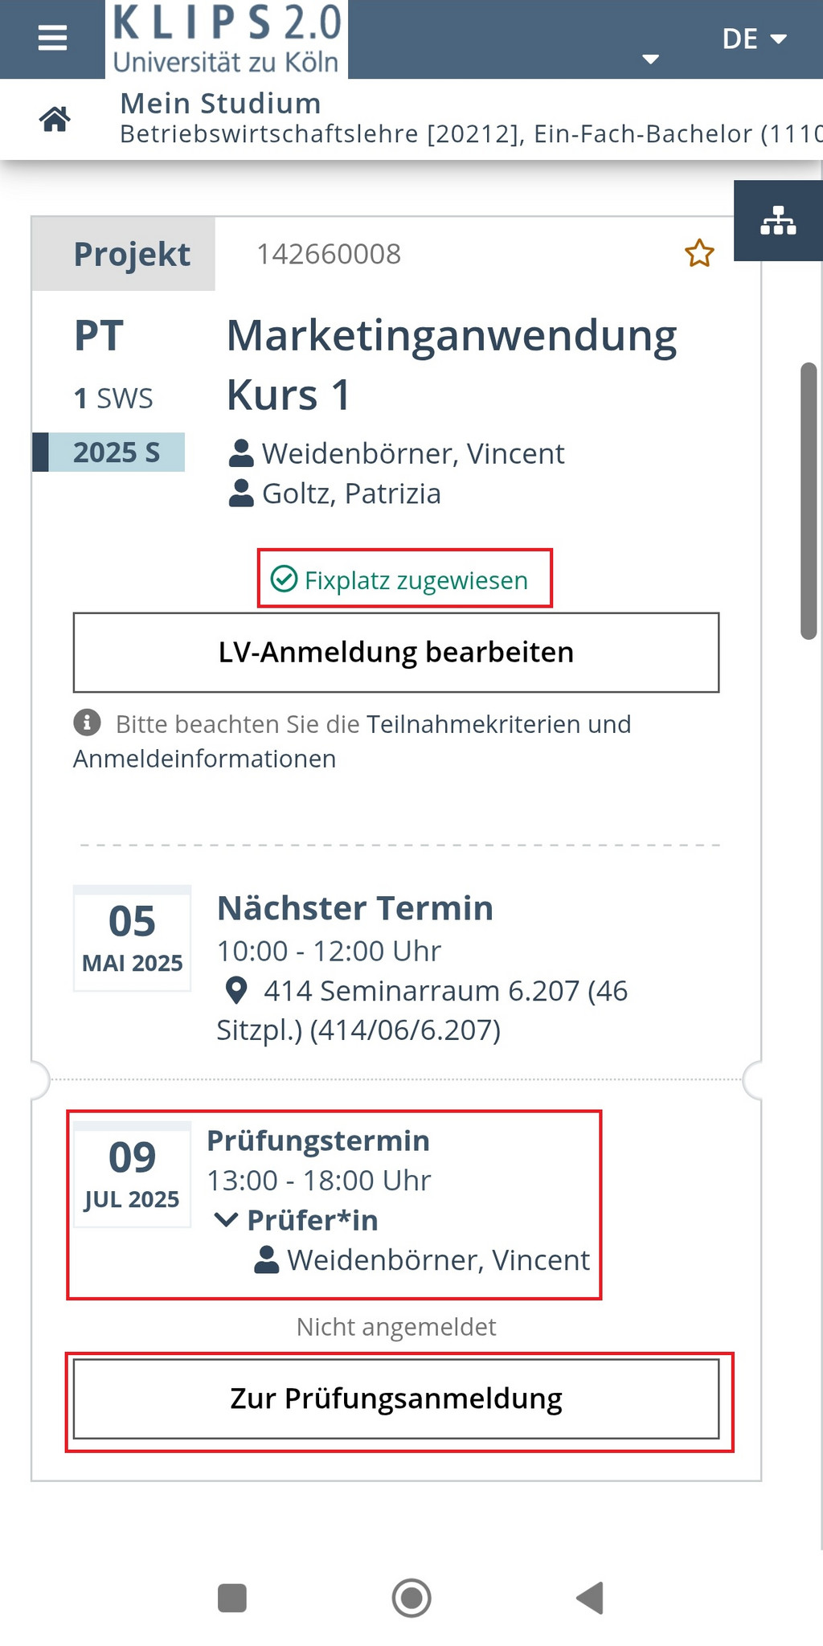Viewport: 823px width, 1646px height.
Task: Mark course as favorite with star icon
Action: (x=699, y=253)
